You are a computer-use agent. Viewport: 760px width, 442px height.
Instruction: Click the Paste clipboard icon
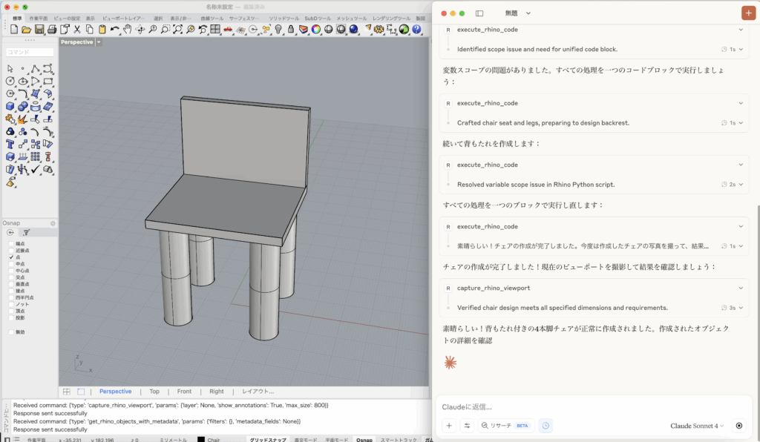click(102, 30)
